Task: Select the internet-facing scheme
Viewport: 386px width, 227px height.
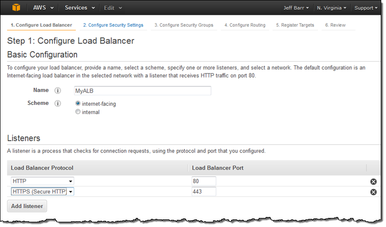Action: (78, 103)
